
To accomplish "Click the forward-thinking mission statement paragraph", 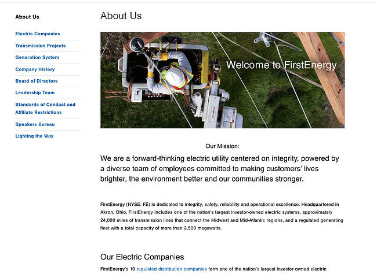I will pos(219,168).
